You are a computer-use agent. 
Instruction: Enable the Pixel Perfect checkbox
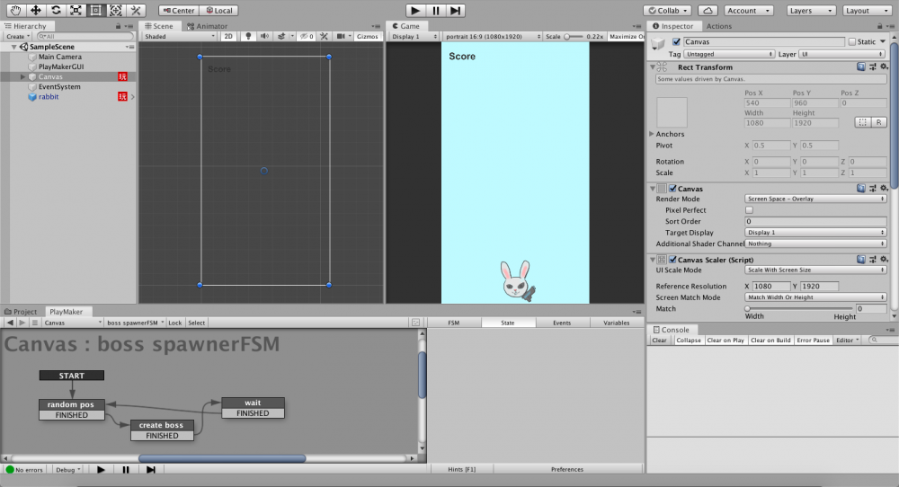click(x=750, y=209)
